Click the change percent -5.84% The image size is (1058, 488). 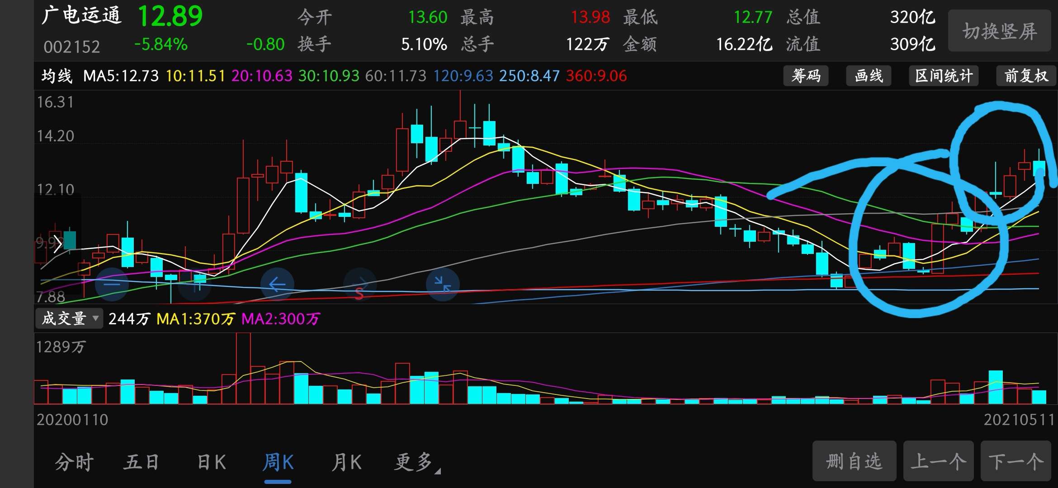[x=161, y=44]
